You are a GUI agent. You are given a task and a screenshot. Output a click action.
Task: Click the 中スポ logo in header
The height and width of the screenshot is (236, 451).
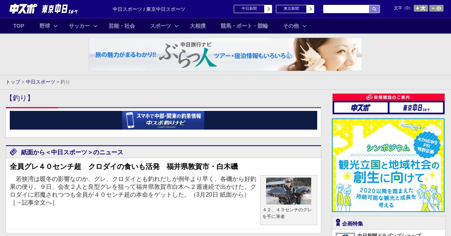pyautogui.click(x=23, y=9)
